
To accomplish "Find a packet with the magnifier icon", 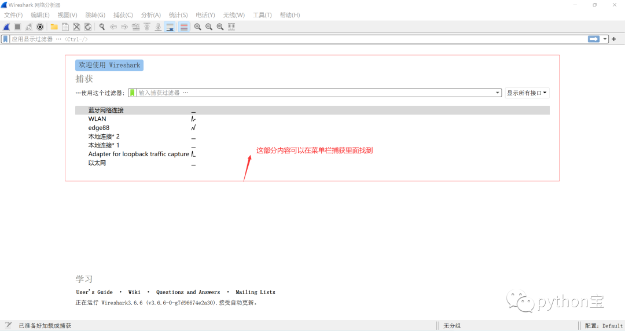I will click(102, 27).
